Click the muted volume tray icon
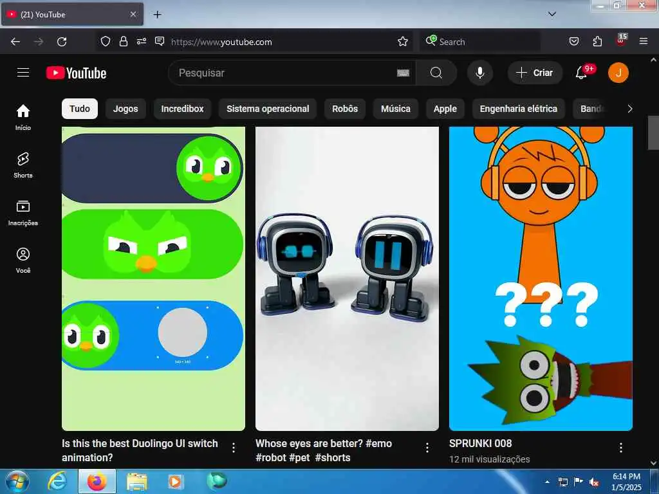Viewport: 659px width, 494px height. click(593, 482)
